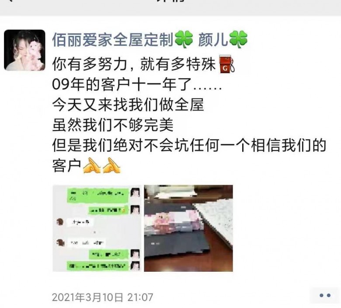Tap the second clover emoji after 颜儿
Screen dimensions: 341x308
(x=238, y=40)
